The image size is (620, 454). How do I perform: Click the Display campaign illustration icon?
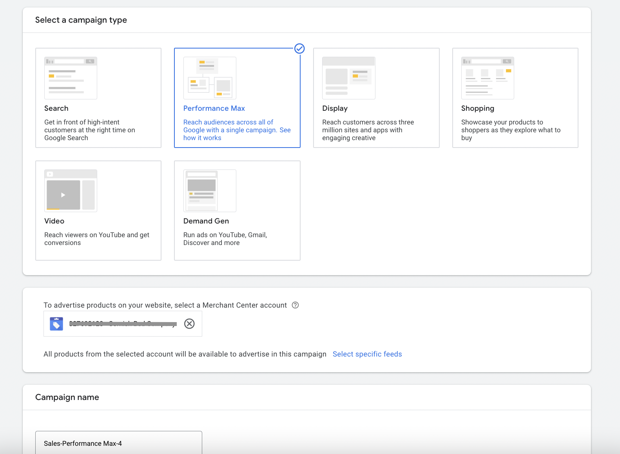[x=348, y=78]
